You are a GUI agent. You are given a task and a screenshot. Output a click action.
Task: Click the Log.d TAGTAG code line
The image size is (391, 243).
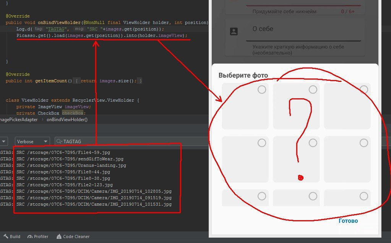pos(90,29)
